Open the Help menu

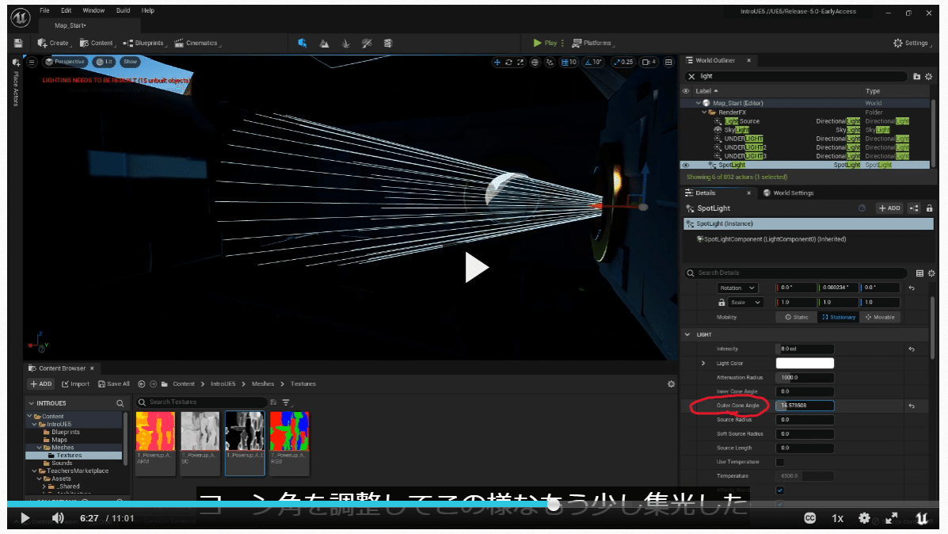coord(147,10)
